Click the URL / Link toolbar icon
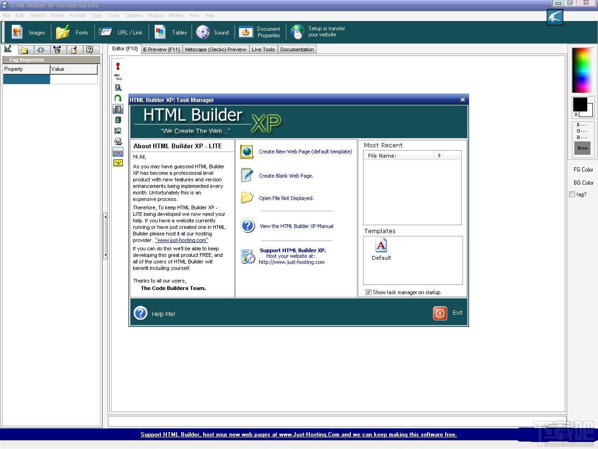 pyautogui.click(x=105, y=32)
